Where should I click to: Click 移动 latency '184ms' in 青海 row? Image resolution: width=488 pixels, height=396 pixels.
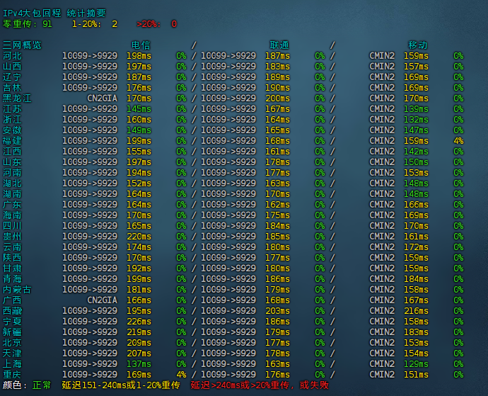[x=416, y=279]
